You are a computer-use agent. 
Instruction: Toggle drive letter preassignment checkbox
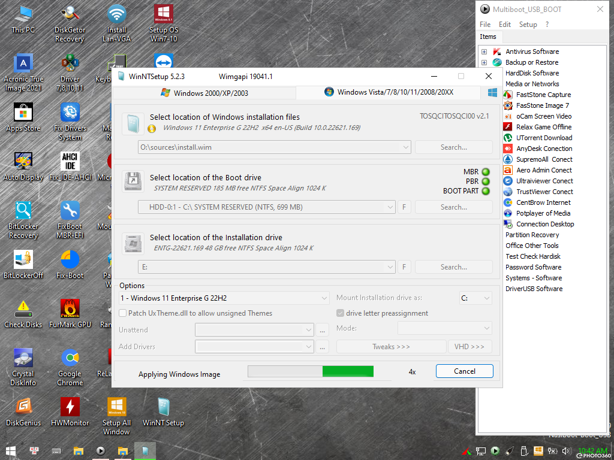tap(340, 313)
